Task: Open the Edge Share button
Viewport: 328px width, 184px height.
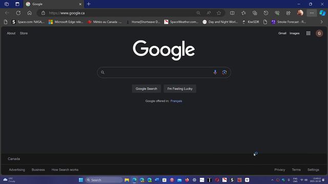Action: point(289,13)
